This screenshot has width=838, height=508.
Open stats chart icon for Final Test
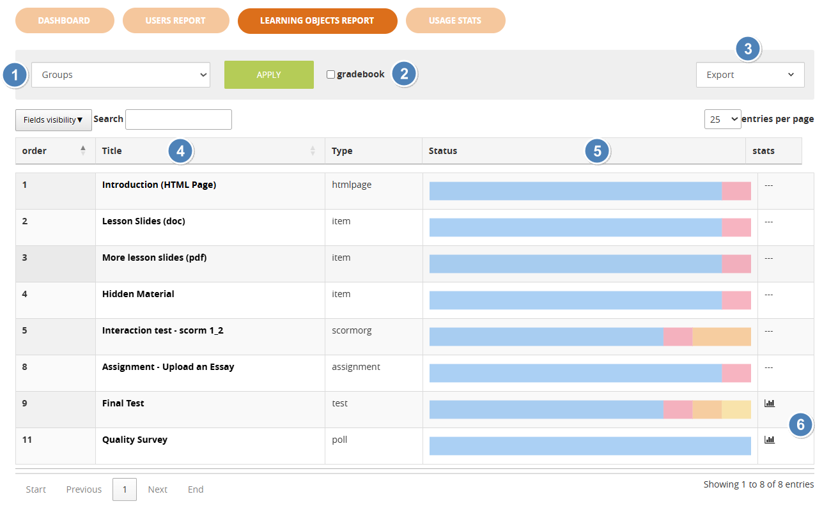click(x=769, y=403)
